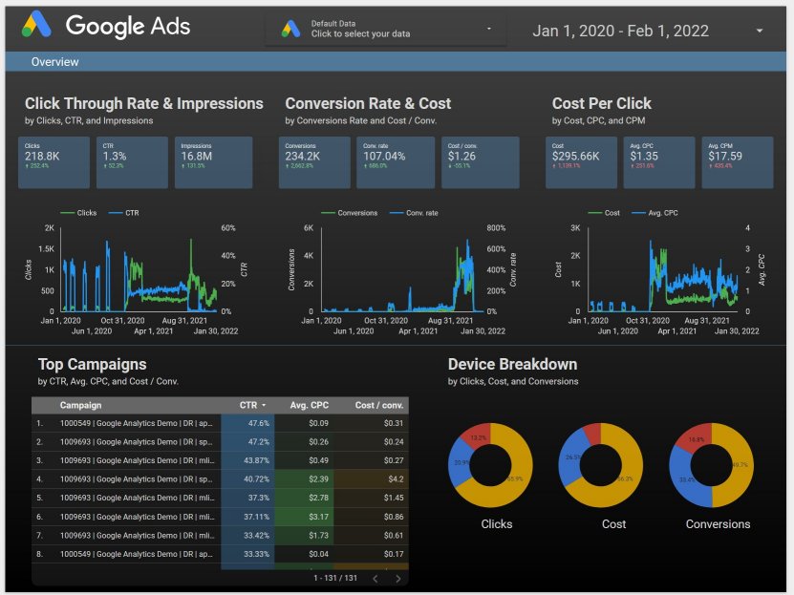Click the Conv. rate legend entry on the middle chart
Screen dimensions: 794x595
[414, 213]
